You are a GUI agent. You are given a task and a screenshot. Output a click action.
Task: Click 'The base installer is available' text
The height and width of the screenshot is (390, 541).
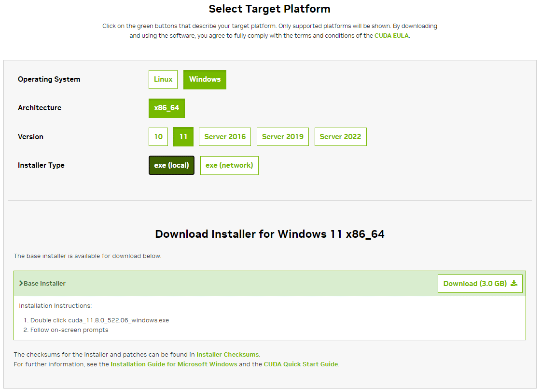point(87,256)
